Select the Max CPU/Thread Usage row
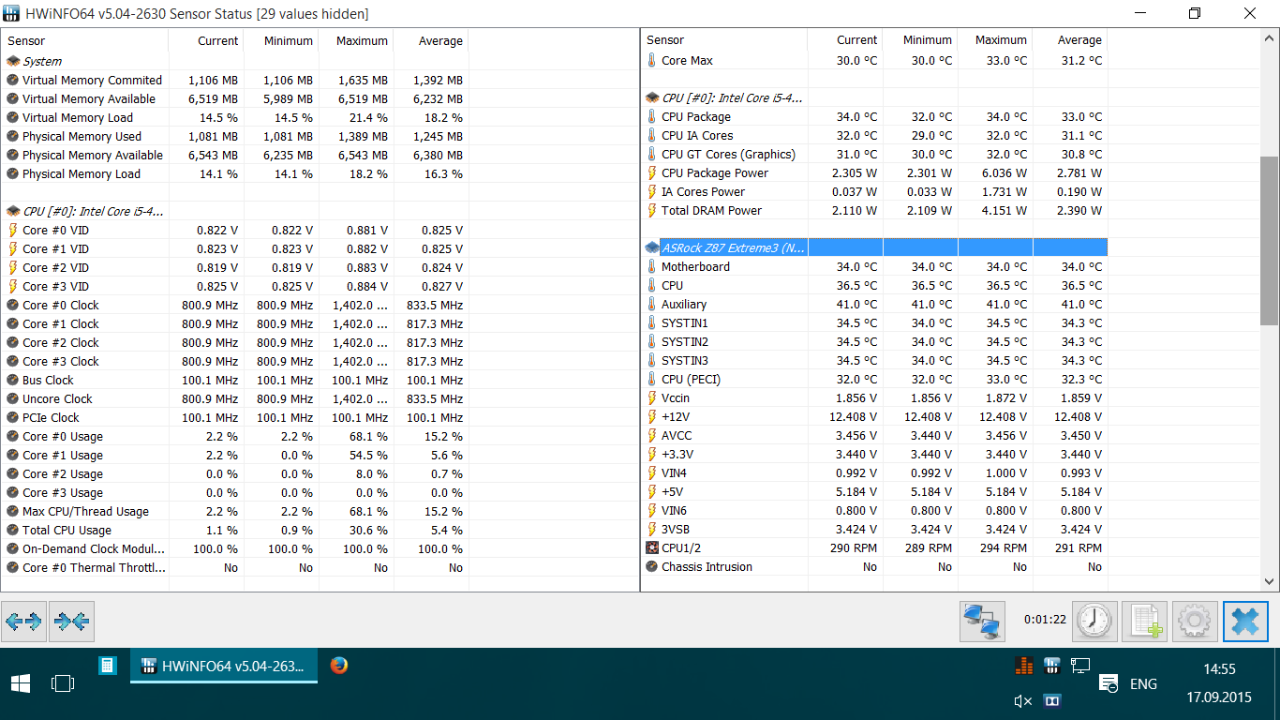Screen dimensions: 1280x720 [x=235, y=511]
